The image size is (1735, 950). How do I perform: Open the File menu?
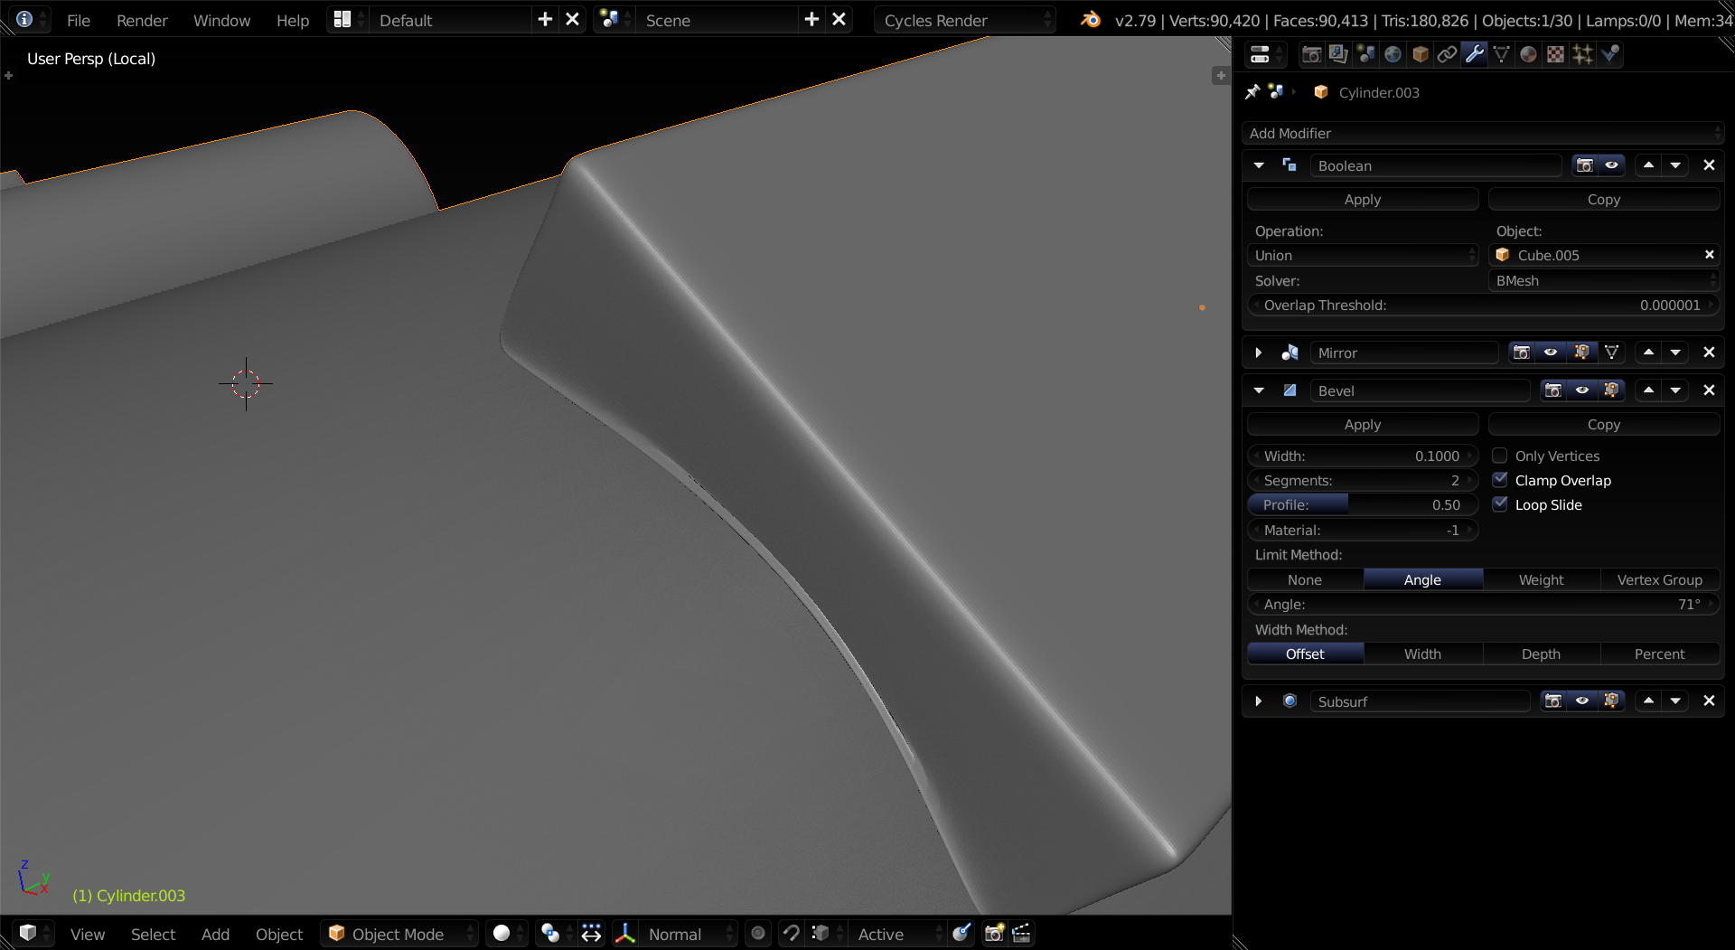[79, 20]
